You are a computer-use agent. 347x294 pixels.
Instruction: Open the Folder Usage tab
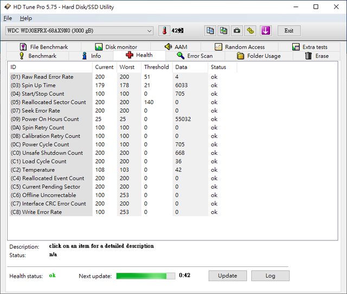[x=259, y=56]
